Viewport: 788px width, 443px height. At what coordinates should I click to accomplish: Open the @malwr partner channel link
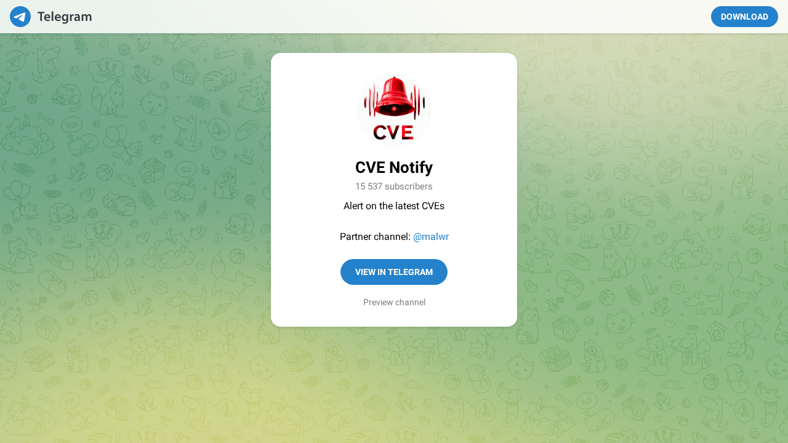click(x=431, y=236)
